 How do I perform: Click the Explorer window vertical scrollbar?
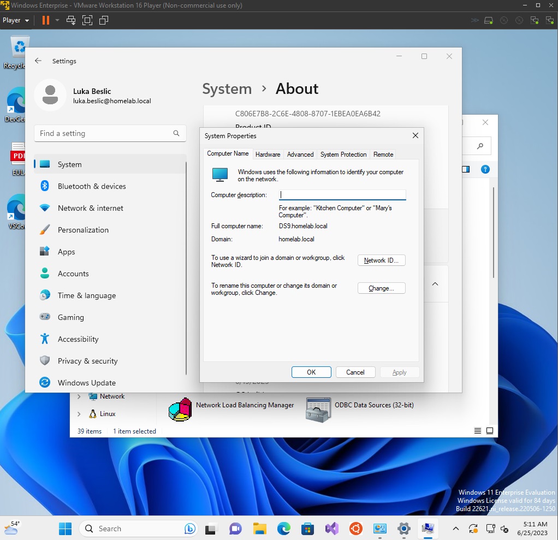click(493, 232)
